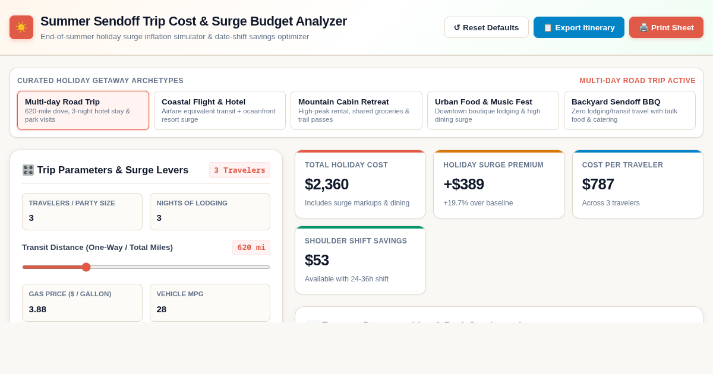This screenshot has width=713, height=374.
Task: Export the itinerary
Action: pyautogui.click(x=579, y=27)
